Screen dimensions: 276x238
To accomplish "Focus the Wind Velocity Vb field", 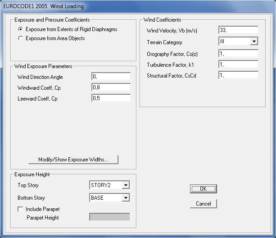I will pyautogui.click(x=238, y=30).
